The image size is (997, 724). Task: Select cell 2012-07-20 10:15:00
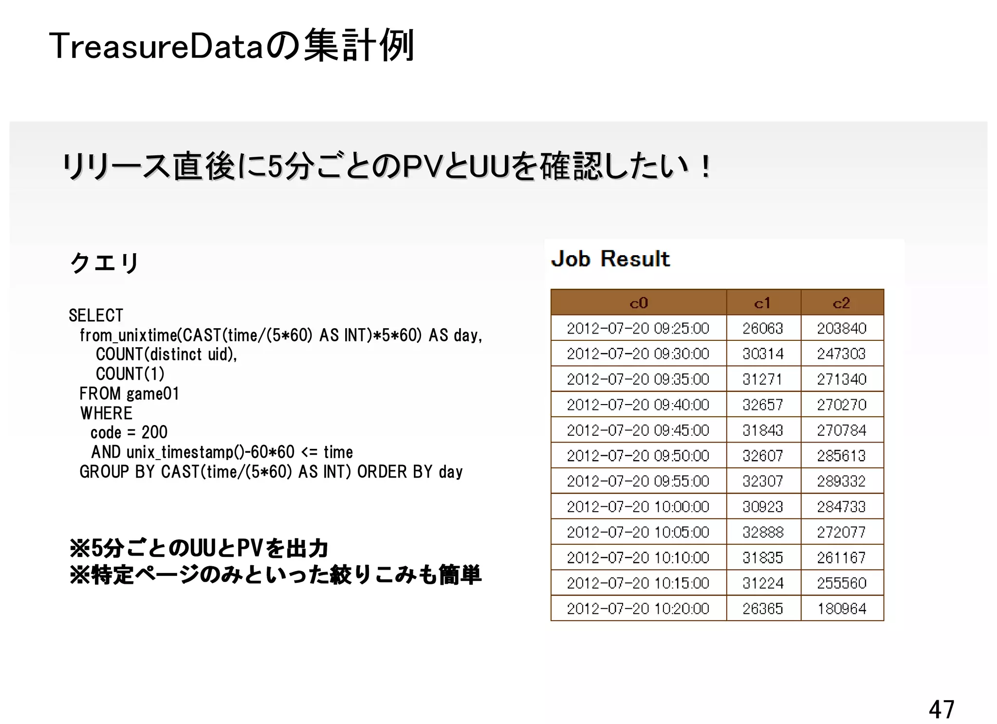[x=638, y=583]
